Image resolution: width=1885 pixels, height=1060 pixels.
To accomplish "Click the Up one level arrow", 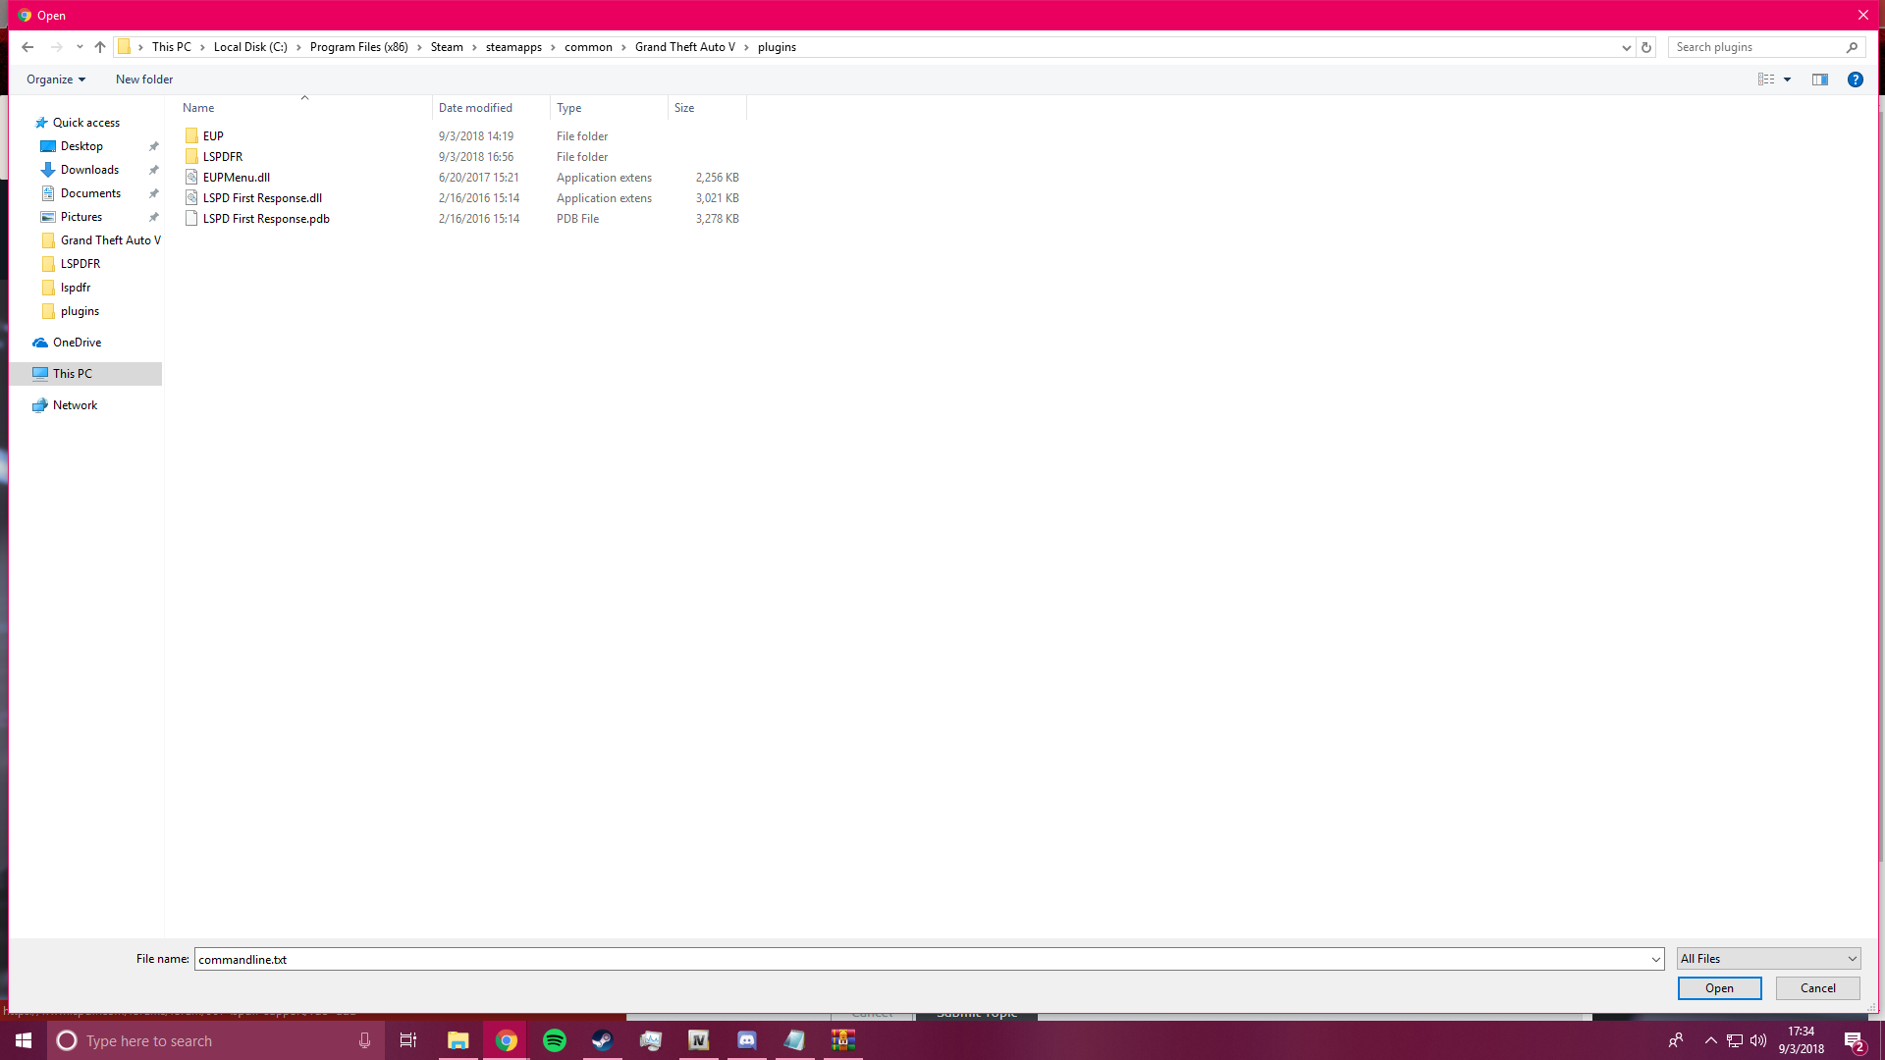I will pos(100,47).
